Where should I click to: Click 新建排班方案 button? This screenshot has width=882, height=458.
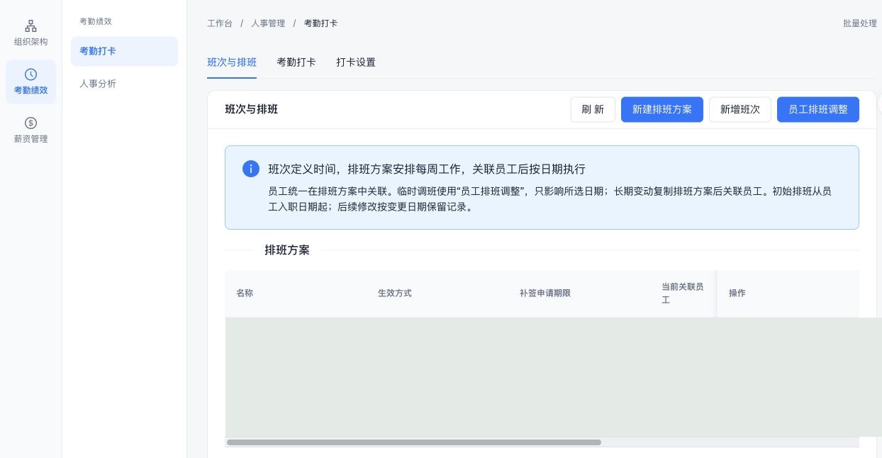pyautogui.click(x=662, y=109)
